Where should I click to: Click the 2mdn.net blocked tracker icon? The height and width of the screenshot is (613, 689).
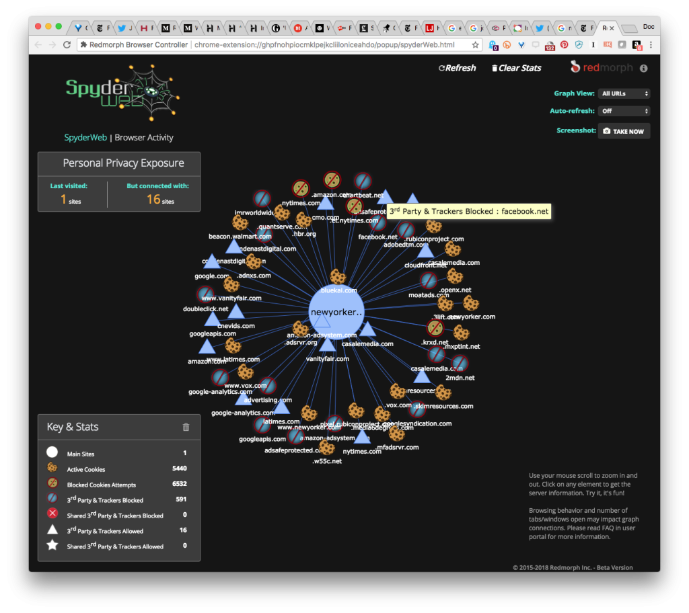(x=460, y=364)
